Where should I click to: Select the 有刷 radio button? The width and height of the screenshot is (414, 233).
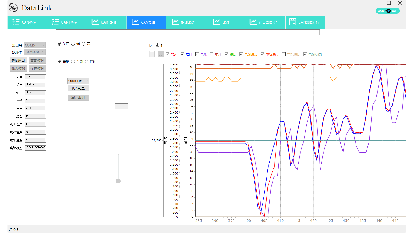point(73,62)
